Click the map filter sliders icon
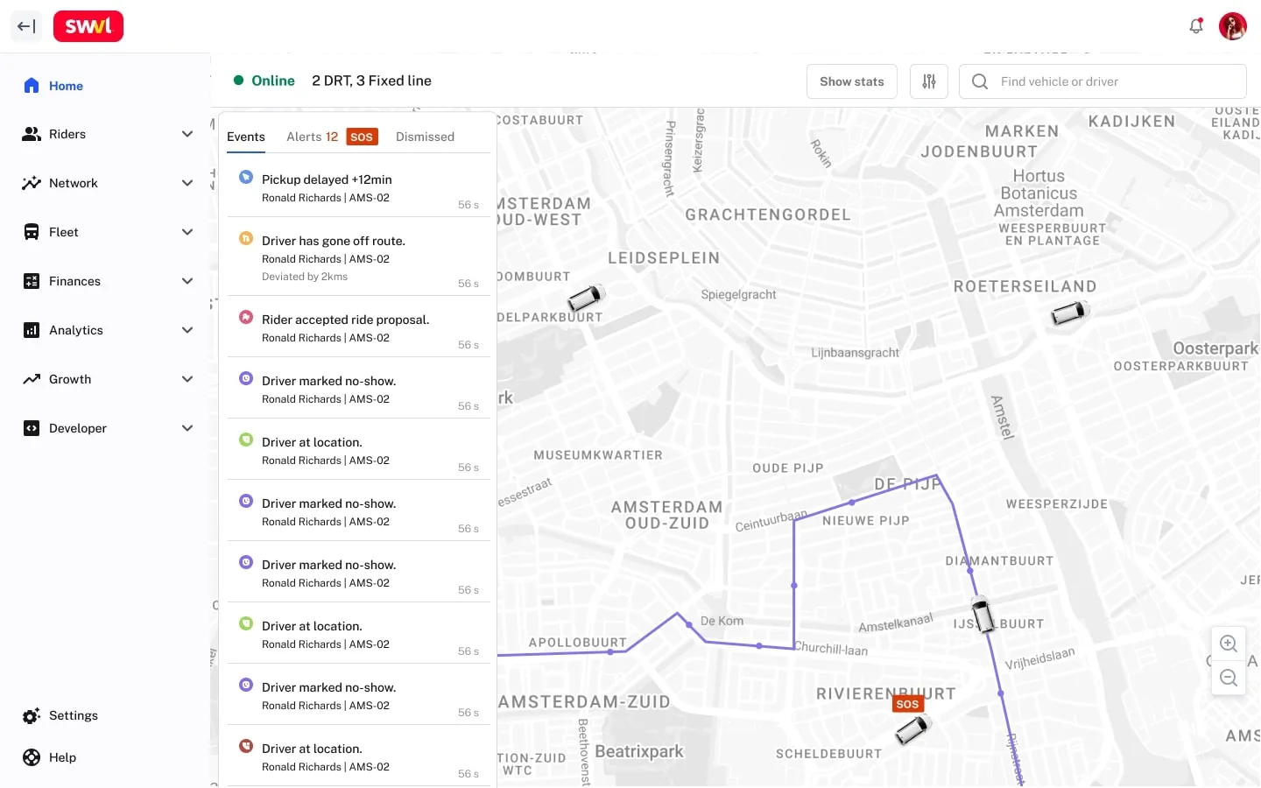 tap(929, 81)
